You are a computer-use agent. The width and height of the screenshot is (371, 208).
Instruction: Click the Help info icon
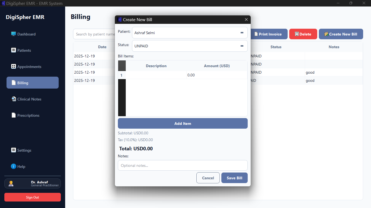pyautogui.click(x=13, y=166)
